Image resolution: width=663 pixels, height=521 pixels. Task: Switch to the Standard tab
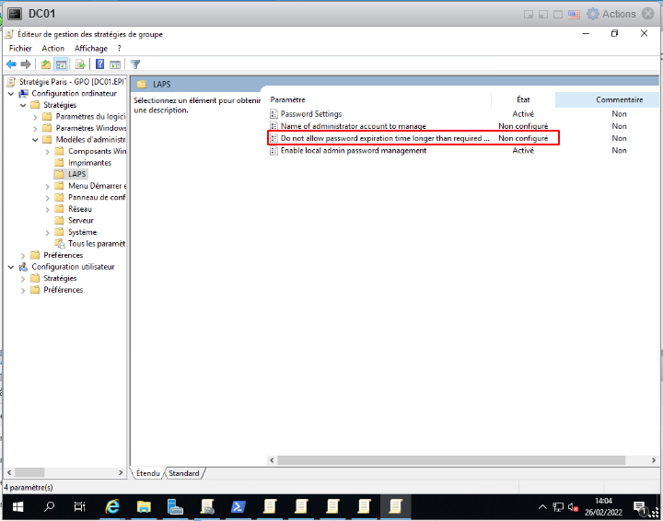pos(184,473)
